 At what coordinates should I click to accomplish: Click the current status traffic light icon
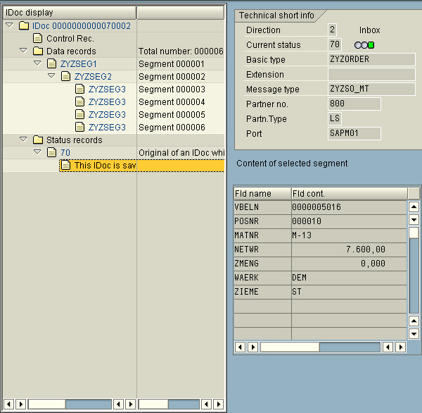(x=364, y=45)
